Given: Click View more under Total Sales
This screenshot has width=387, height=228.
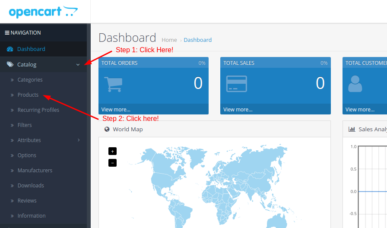Looking at the screenshot, I should tap(238, 110).
